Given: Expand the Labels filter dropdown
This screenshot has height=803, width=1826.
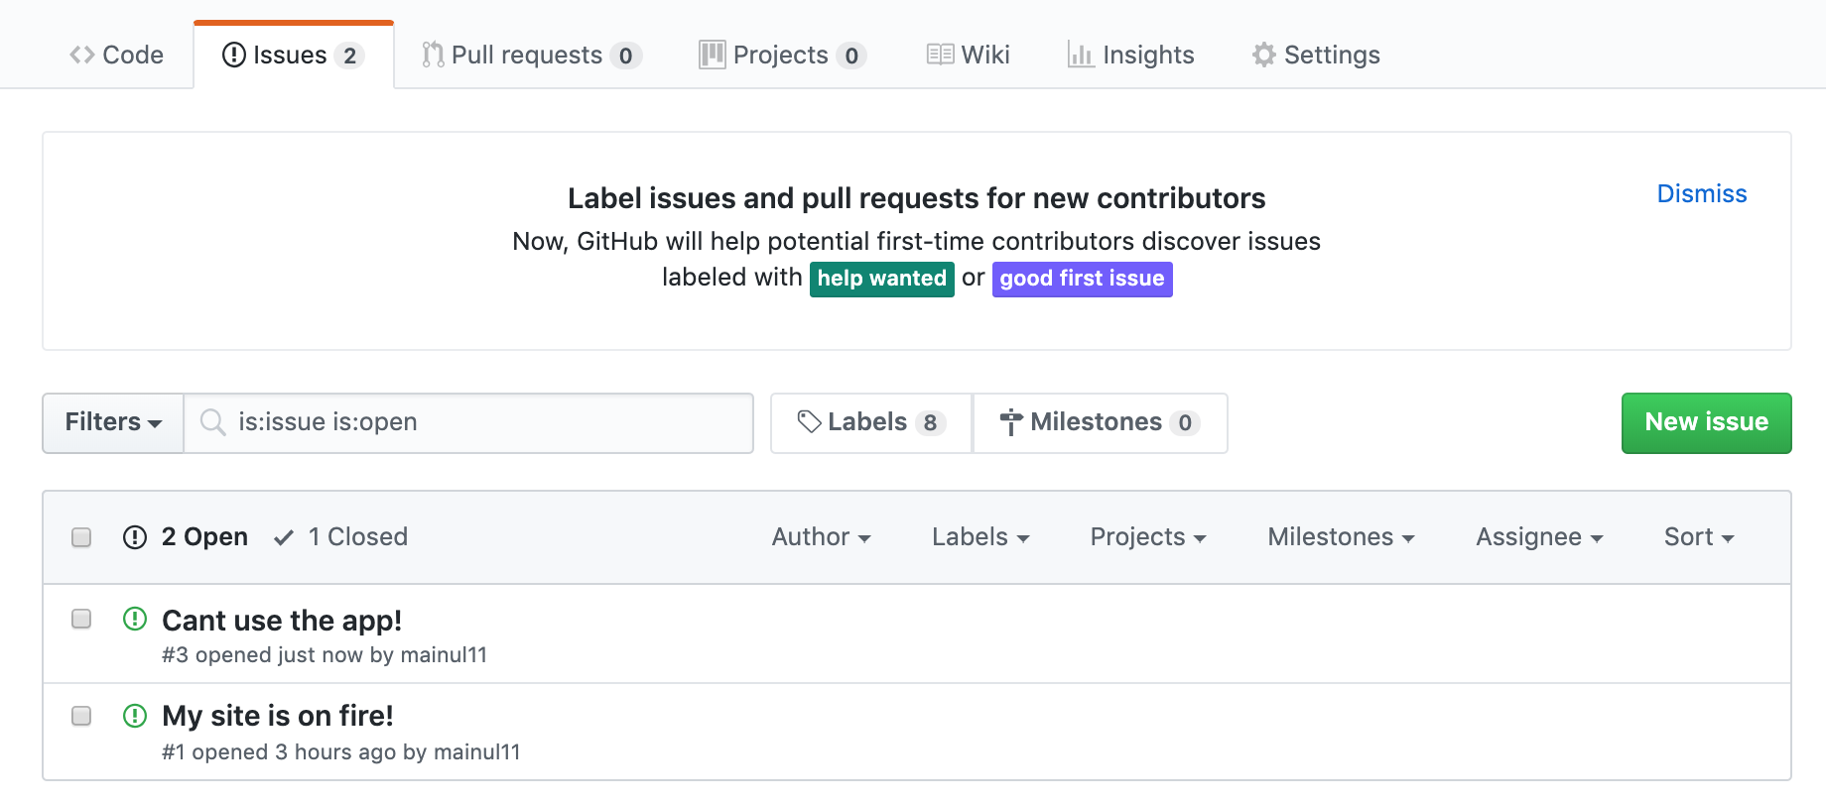Looking at the screenshot, I should 980,537.
